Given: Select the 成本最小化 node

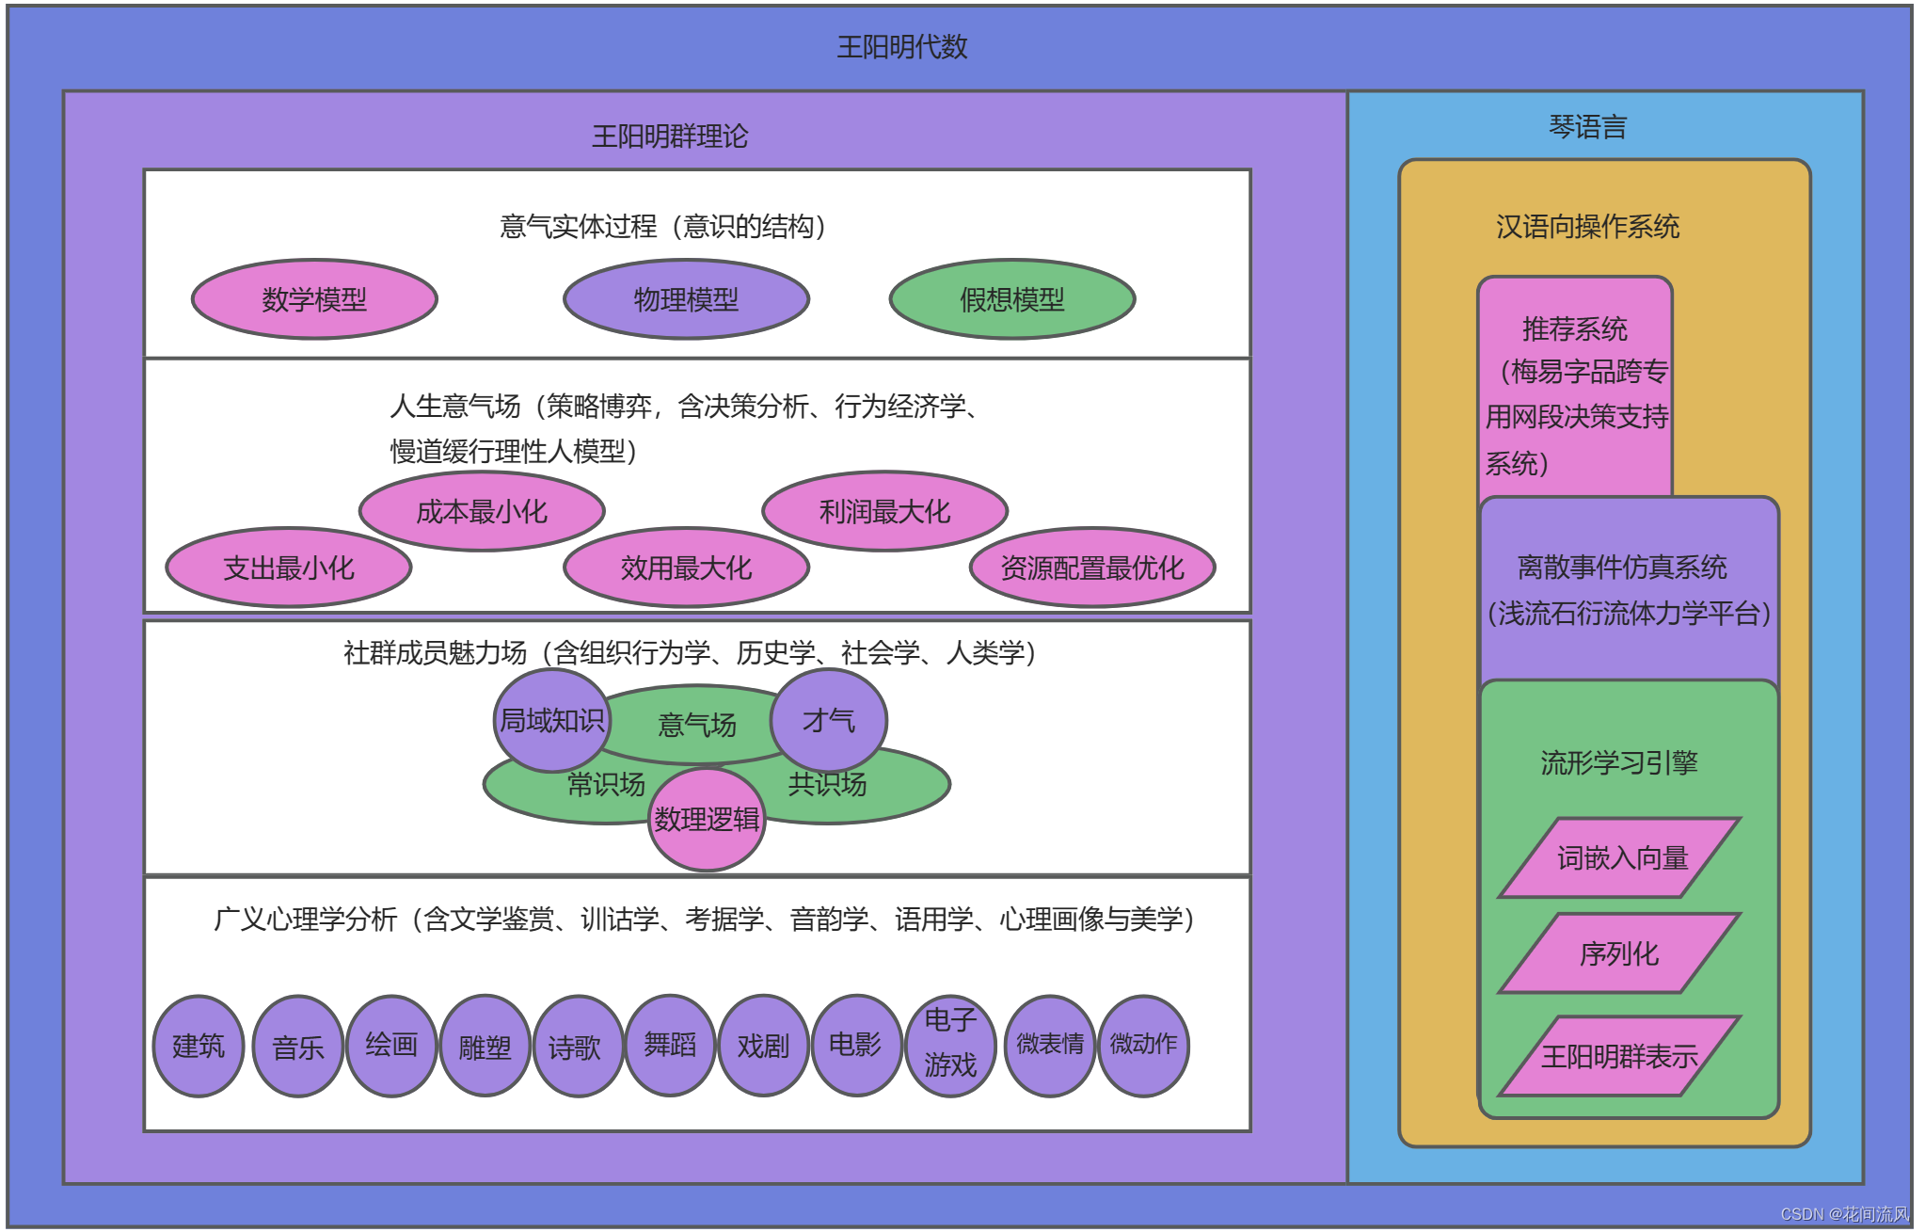Looking at the screenshot, I should 482,511.
